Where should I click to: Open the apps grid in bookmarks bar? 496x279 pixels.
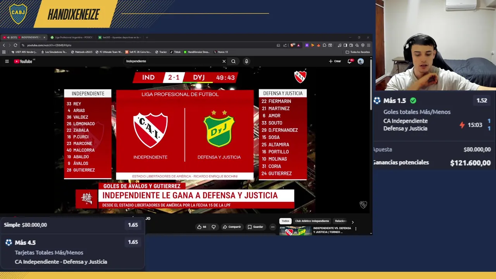pos(4,52)
